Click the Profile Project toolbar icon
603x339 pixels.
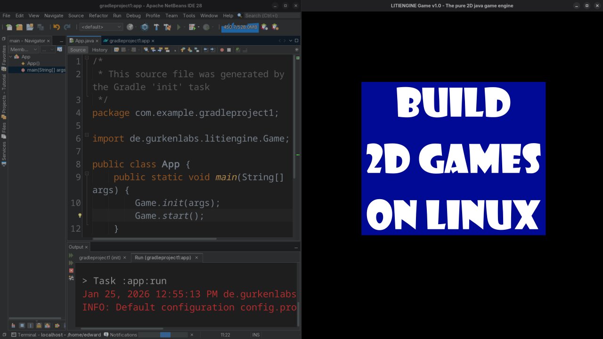(x=206, y=27)
